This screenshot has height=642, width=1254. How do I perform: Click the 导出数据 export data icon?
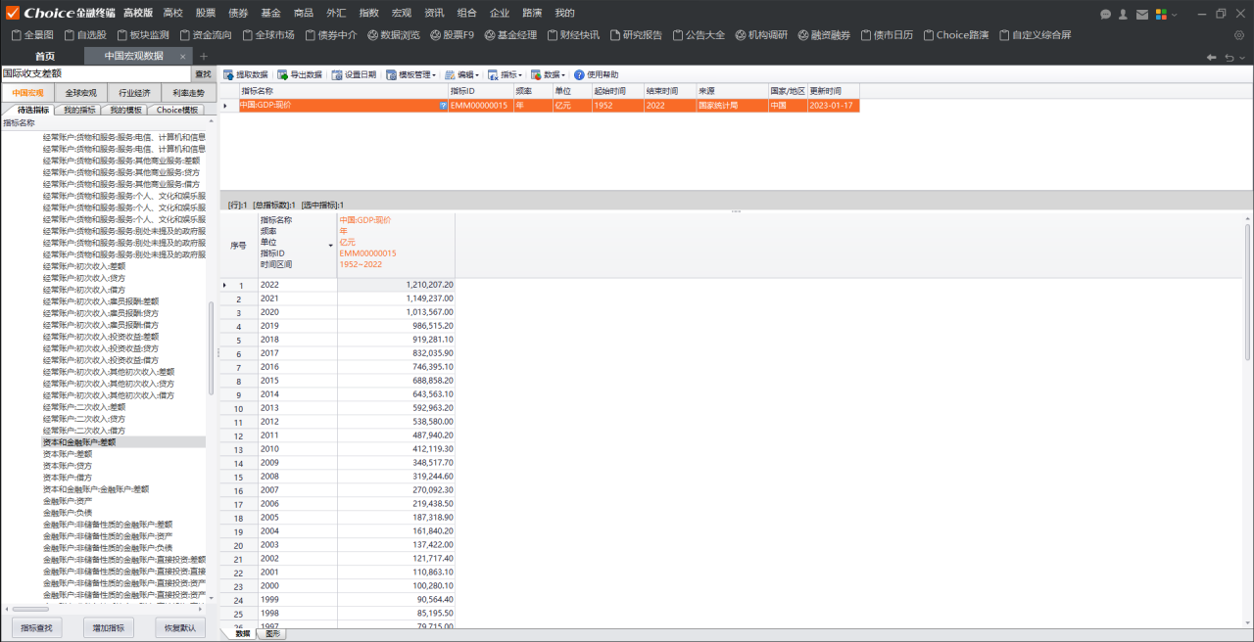[x=283, y=74]
